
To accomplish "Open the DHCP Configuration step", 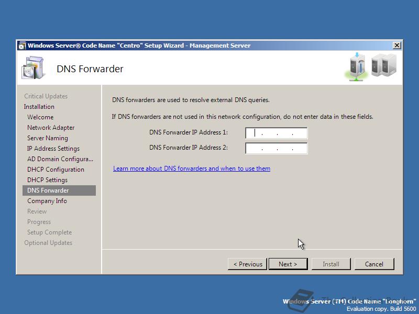I will 56,169.
